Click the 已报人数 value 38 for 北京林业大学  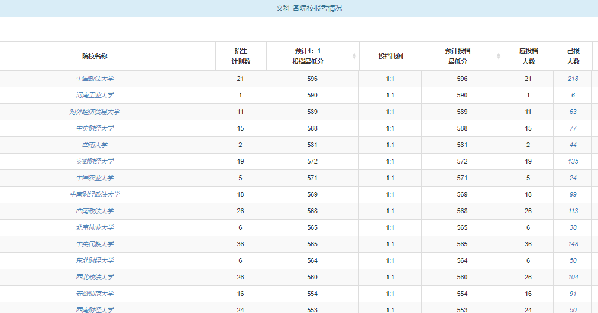573,228
